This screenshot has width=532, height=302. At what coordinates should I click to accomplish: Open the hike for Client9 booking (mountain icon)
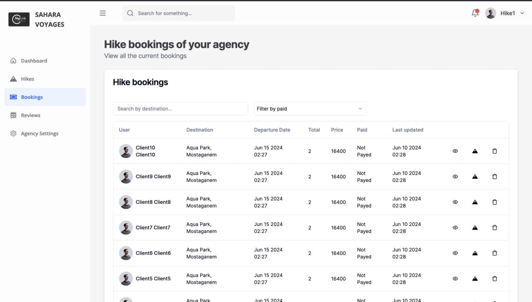click(475, 177)
